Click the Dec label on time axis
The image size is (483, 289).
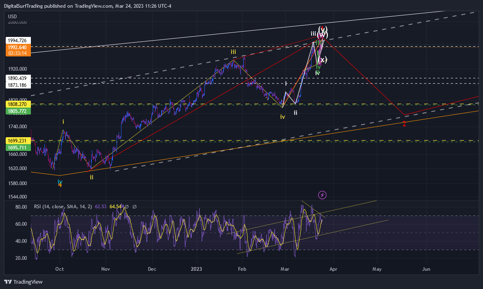click(152, 269)
